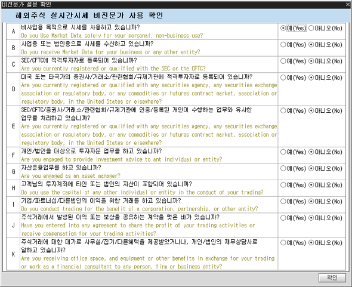Click row letter E cell
352x287 pixels.
click(13, 126)
